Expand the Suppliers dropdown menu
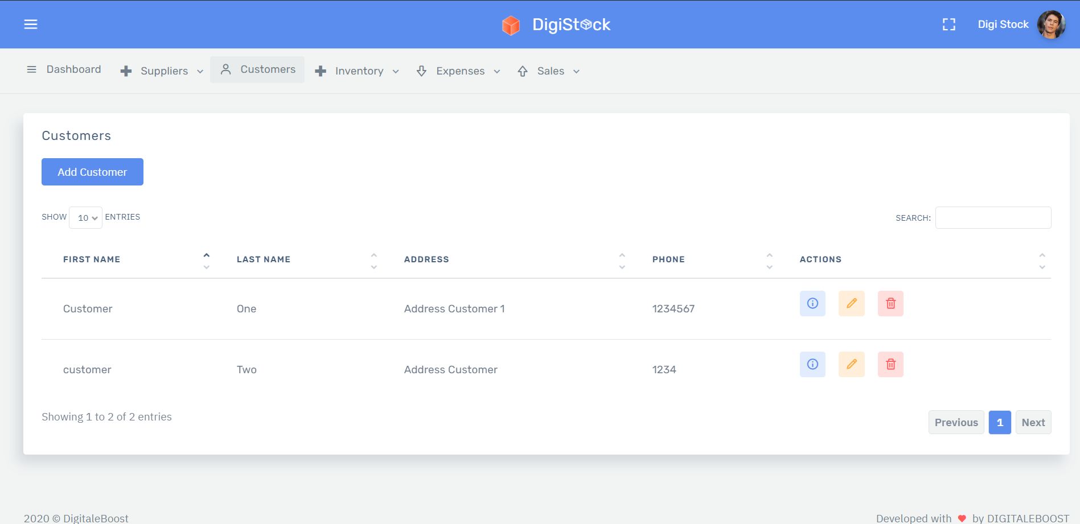 point(162,71)
